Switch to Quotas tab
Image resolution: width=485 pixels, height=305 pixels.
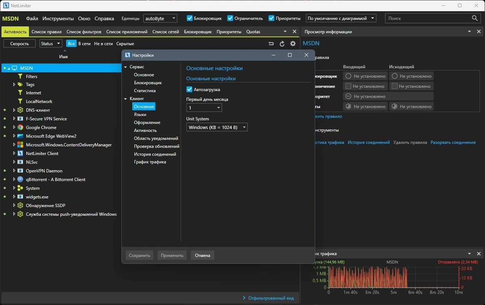click(253, 32)
